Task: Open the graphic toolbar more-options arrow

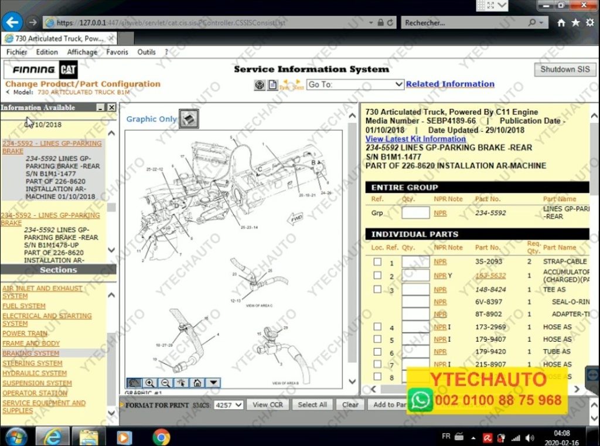Action: 213,383
